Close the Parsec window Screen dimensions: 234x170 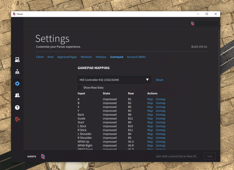click(216, 14)
